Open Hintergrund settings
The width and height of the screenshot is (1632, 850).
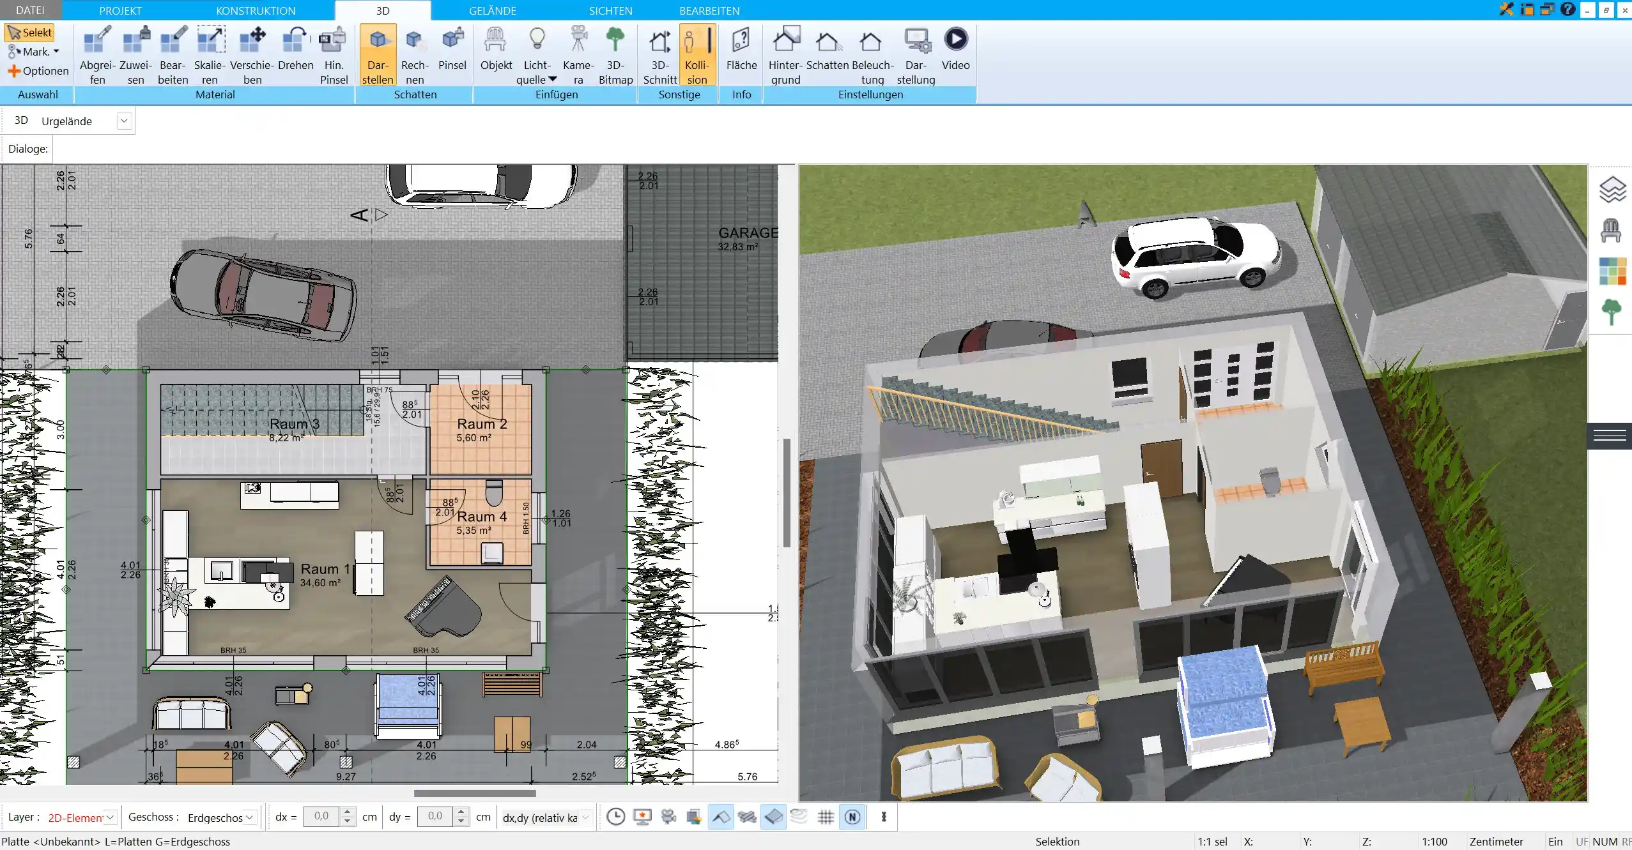785,55
